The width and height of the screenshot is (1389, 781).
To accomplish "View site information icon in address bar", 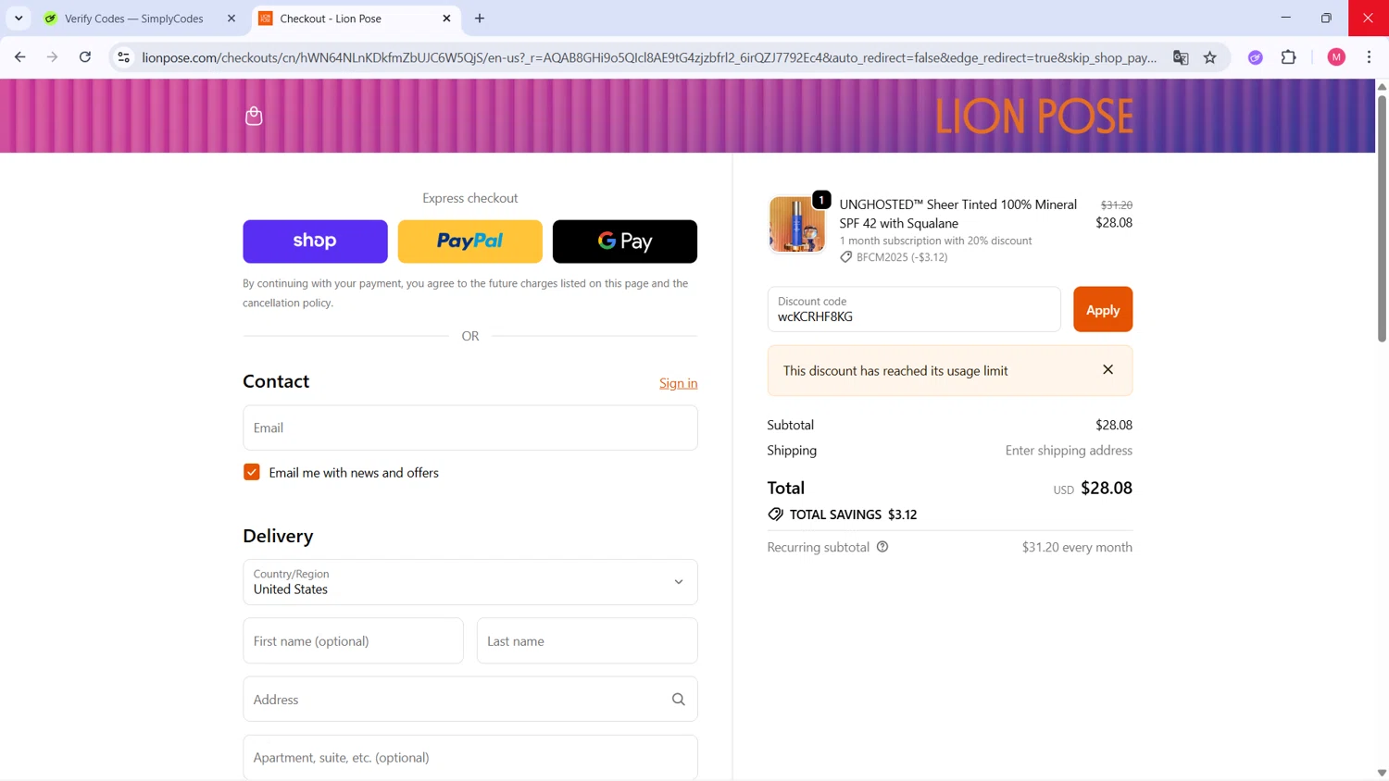I will pyautogui.click(x=123, y=57).
